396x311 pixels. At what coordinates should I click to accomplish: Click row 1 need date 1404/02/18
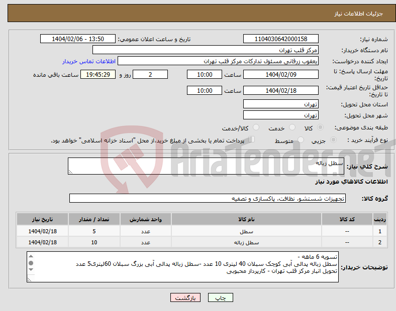tap(42, 231)
